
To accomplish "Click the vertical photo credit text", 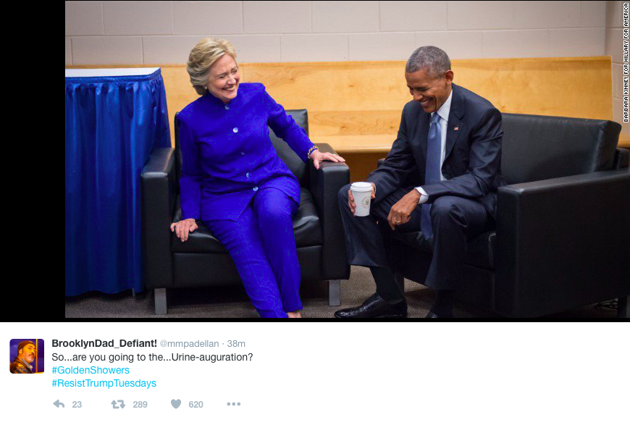I will click(x=626, y=62).
